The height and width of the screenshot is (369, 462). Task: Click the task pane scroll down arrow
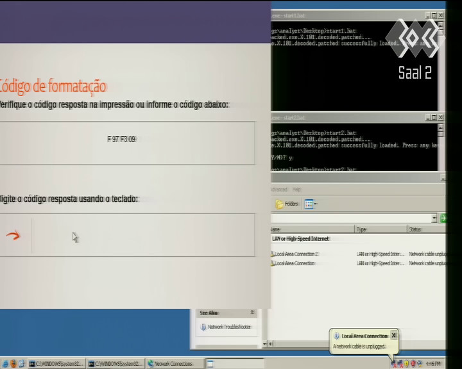point(264,343)
